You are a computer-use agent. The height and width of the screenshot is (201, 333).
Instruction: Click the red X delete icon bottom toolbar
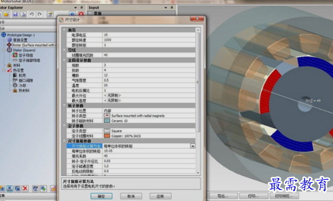pos(25,188)
